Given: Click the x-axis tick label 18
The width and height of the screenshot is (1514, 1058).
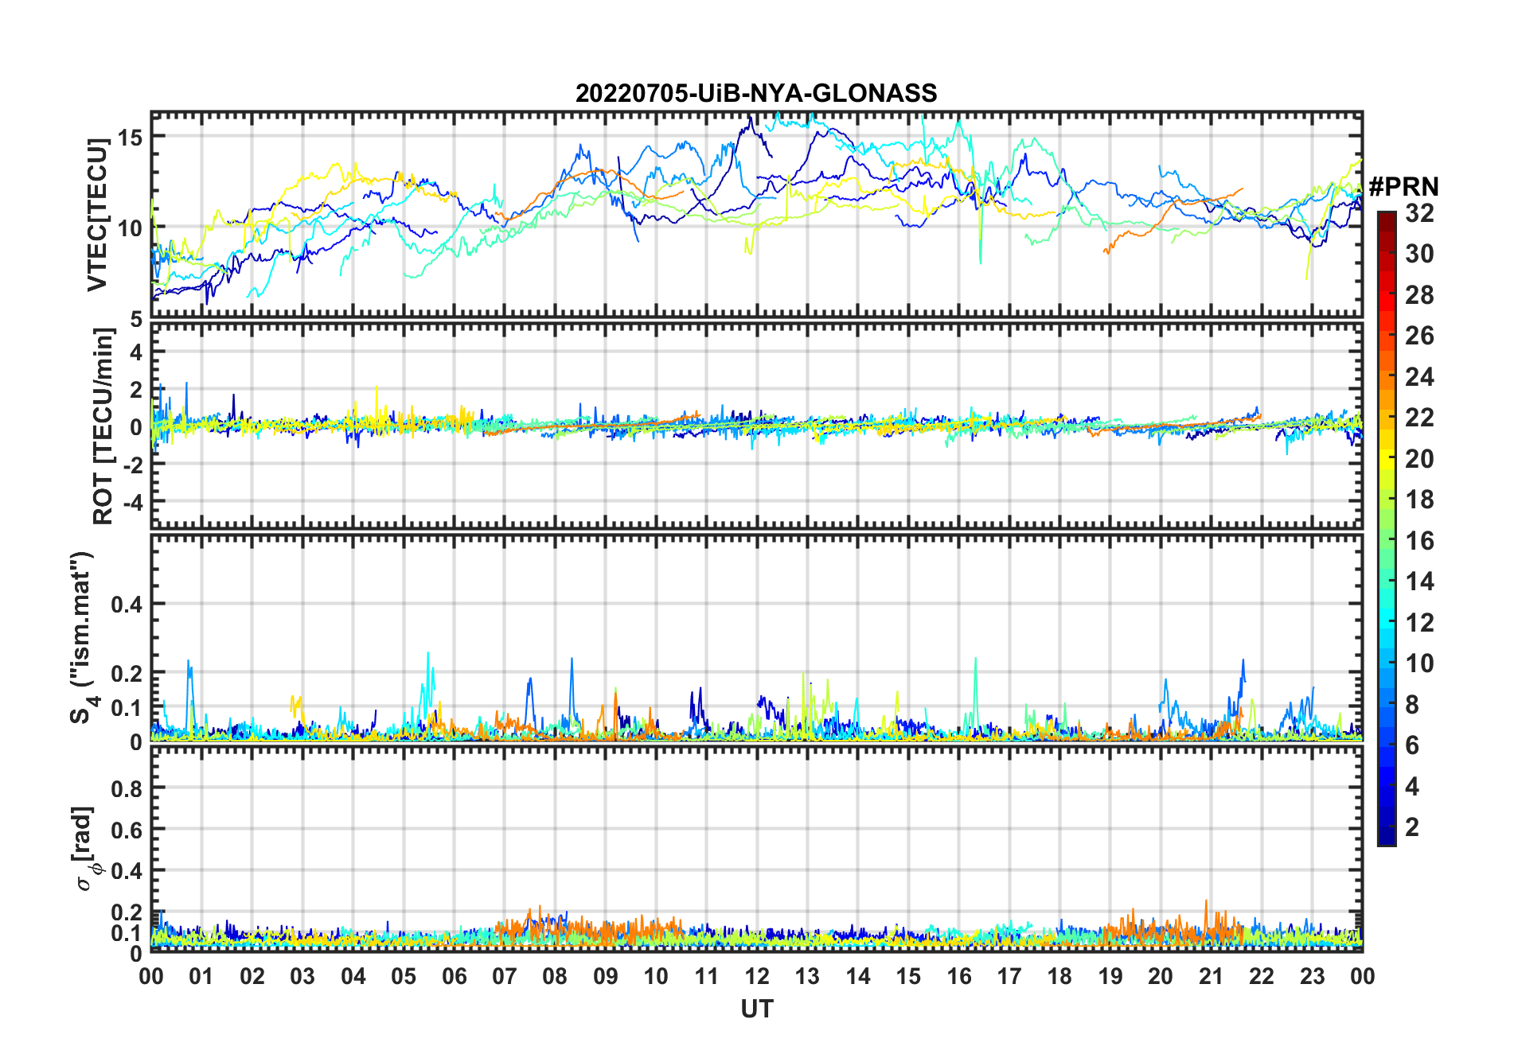Looking at the screenshot, I should tap(1059, 976).
